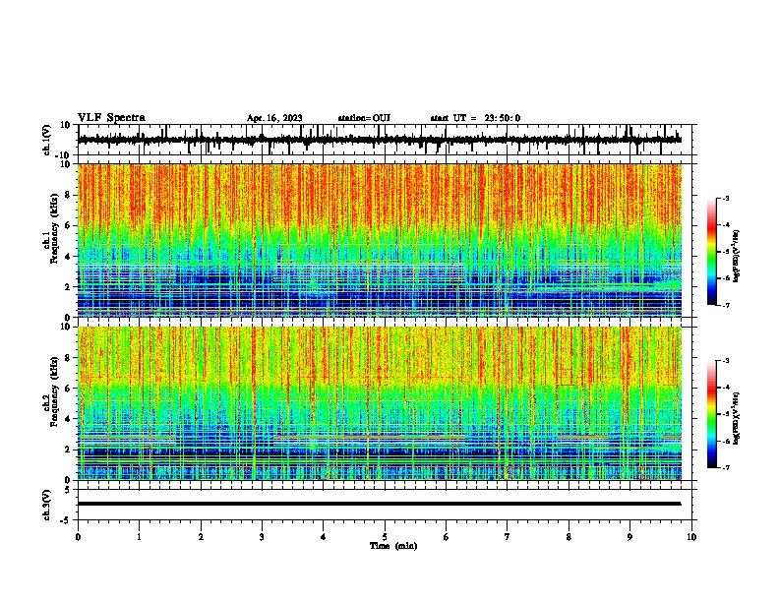Click the "6" kHz tick on ch.2 spectrogram

pos(68,389)
